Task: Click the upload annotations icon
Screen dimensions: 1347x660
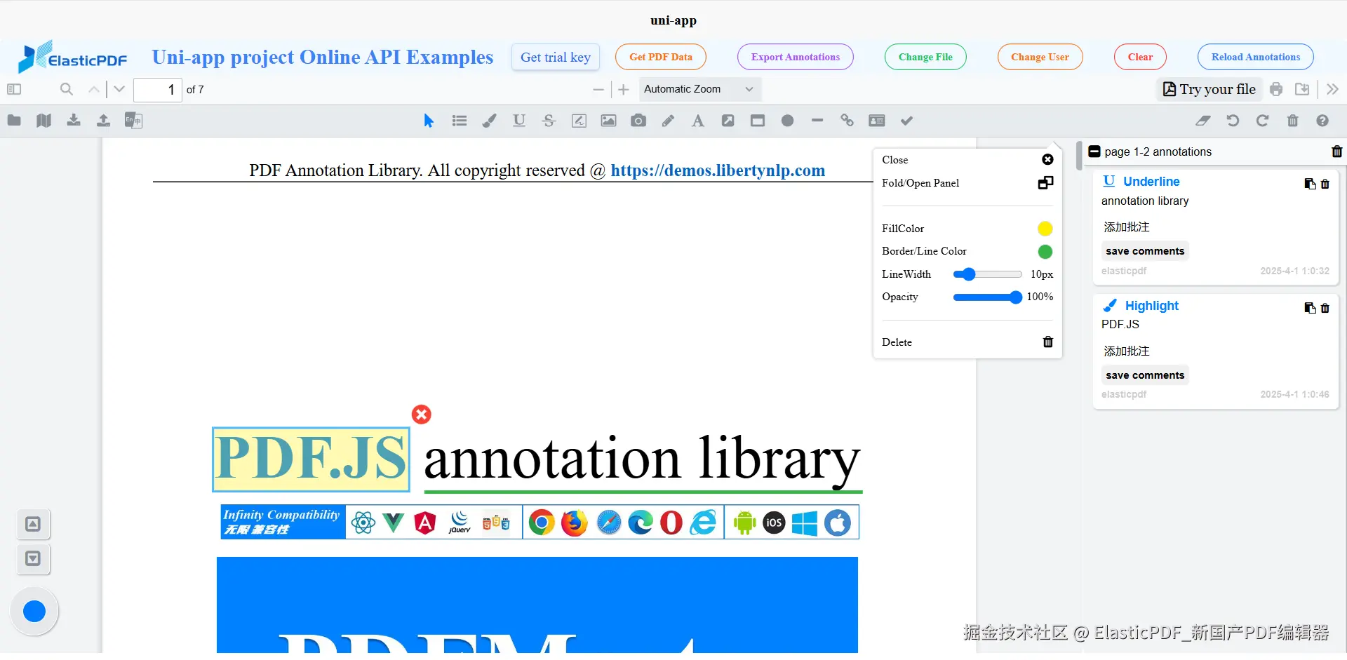Action: [103, 121]
